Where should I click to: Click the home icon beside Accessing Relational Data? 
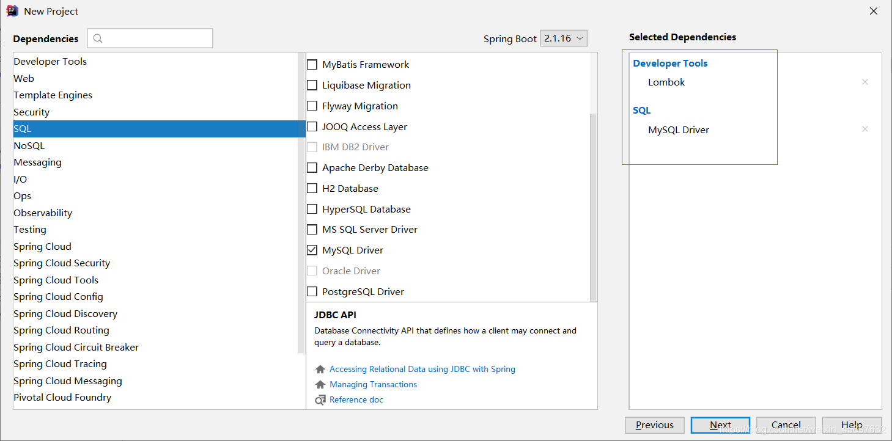click(320, 370)
